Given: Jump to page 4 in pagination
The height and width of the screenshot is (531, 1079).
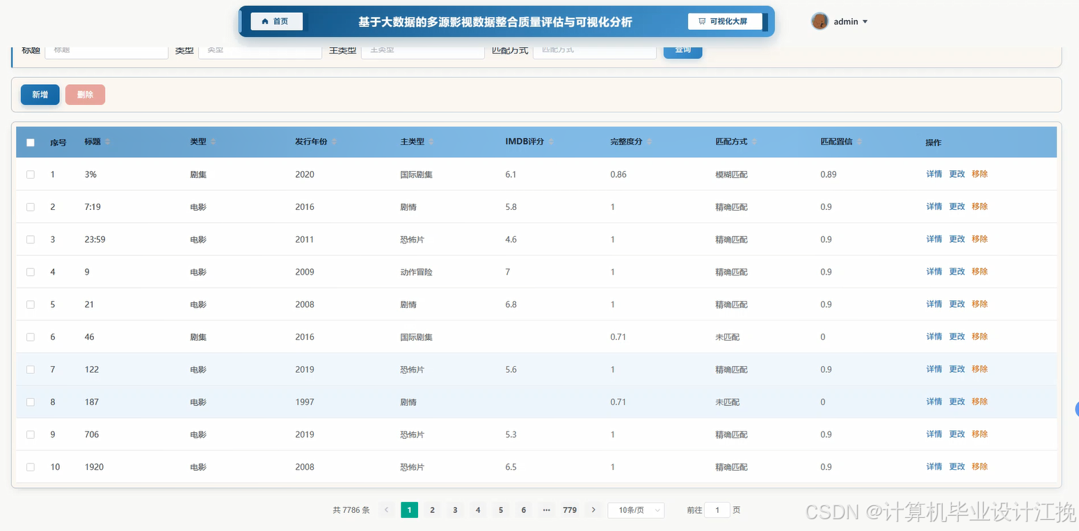Looking at the screenshot, I should pyautogui.click(x=478, y=510).
